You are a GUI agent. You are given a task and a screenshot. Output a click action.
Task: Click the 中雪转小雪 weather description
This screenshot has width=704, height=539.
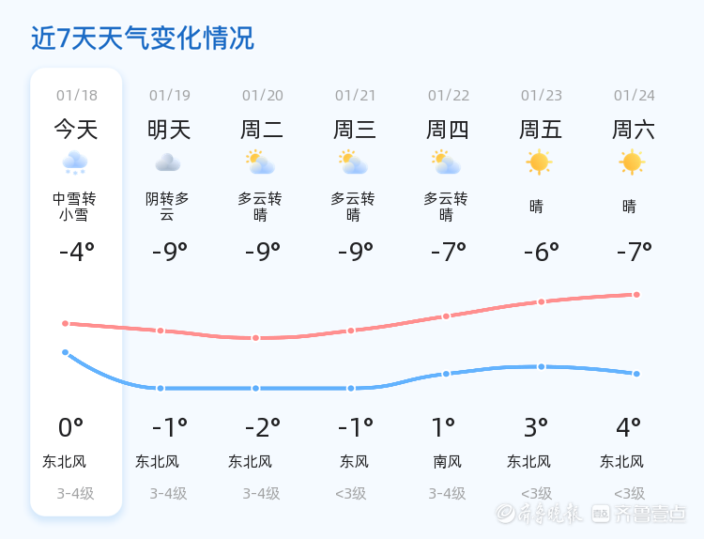(75, 207)
